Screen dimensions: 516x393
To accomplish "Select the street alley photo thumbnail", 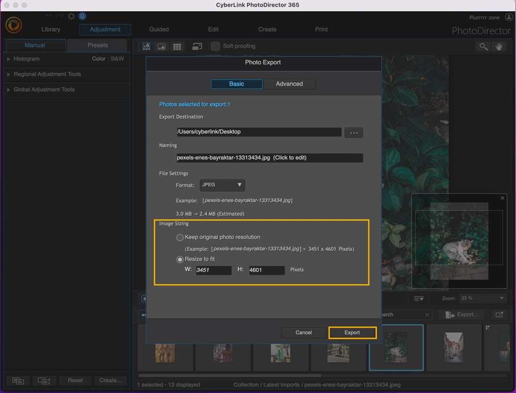I will pos(454,347).
